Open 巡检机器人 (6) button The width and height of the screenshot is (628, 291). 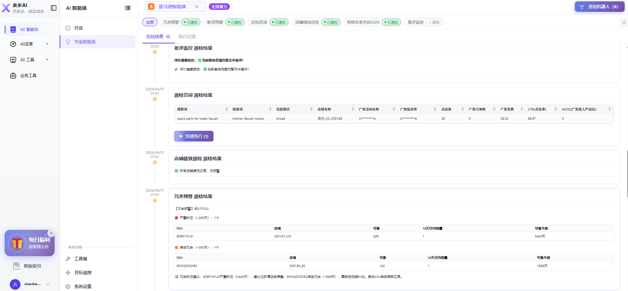click(599, 7)
